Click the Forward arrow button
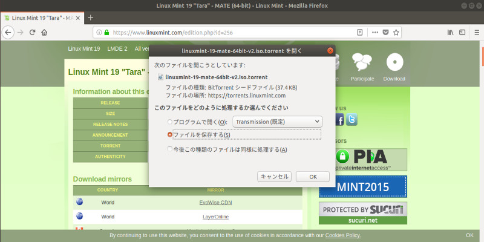The width and height of the screenshot is (484, 242). point(21,33)
